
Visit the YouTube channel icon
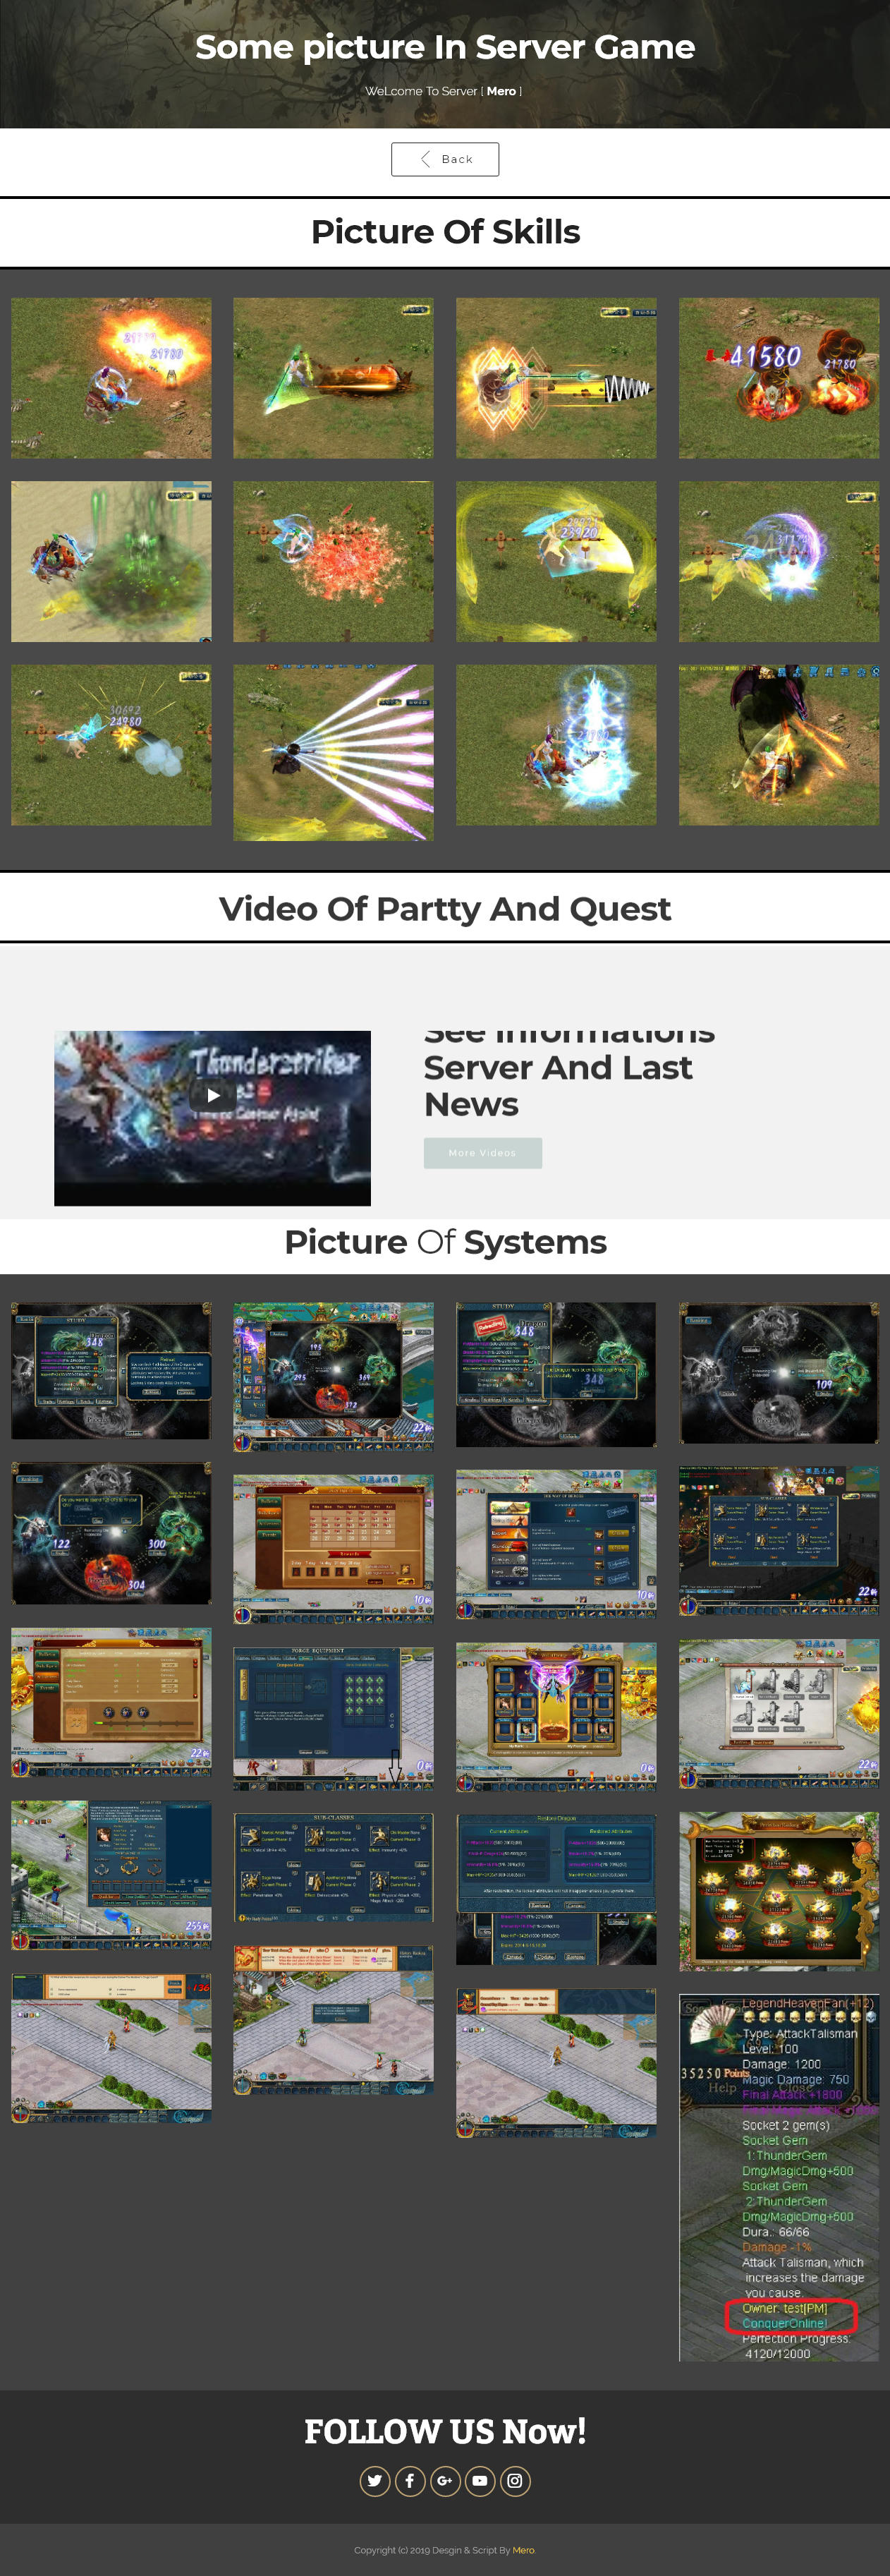coord(480,2480)
